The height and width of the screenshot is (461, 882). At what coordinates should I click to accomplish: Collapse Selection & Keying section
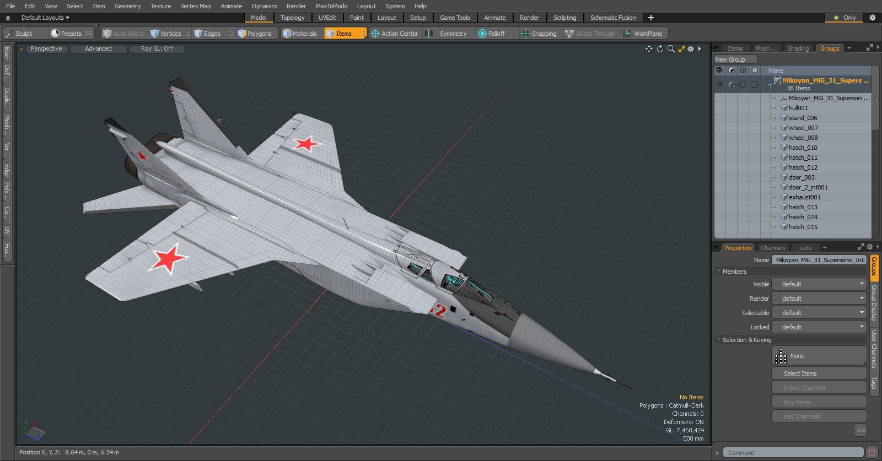[719, 340]
